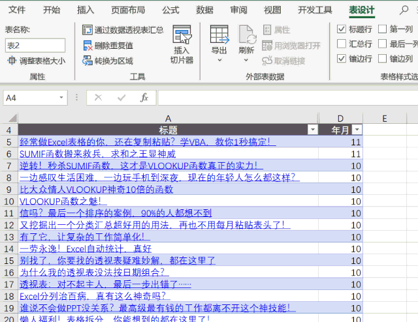418x322 pixels.
Task: Switch to the 审阅 (Review) tab
Action: (238, 10)
